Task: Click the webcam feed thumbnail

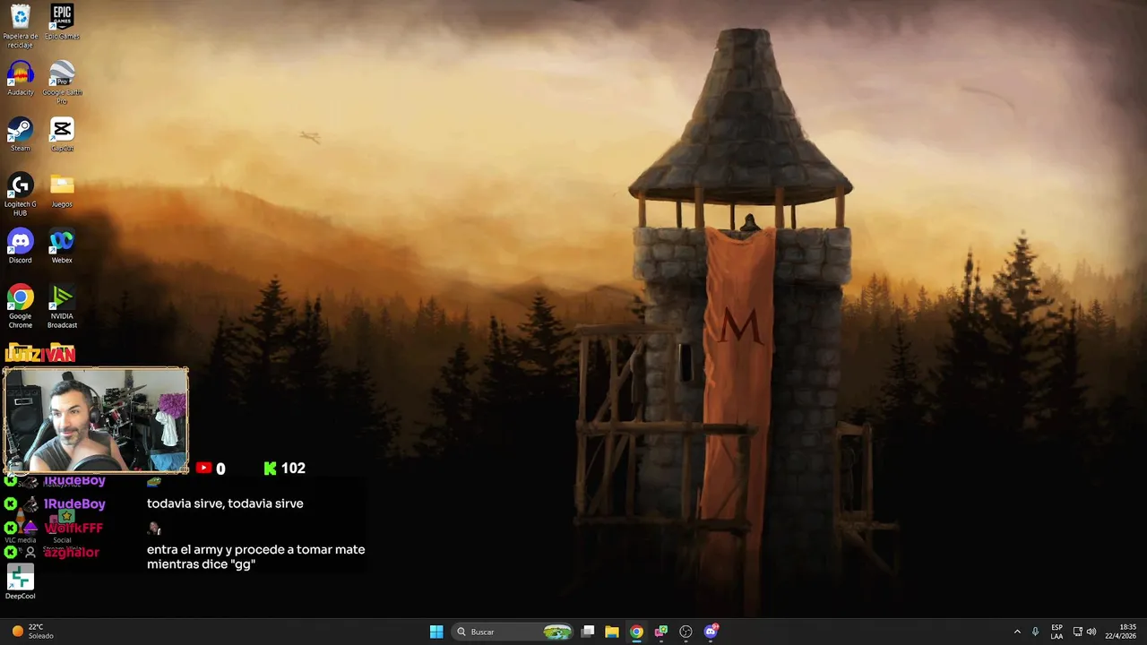Action: coord(96,420)
